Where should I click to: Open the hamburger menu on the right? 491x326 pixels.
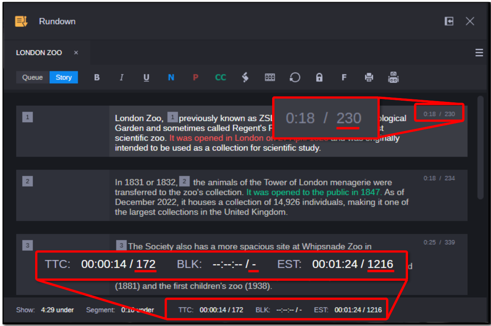coord(479,53)
